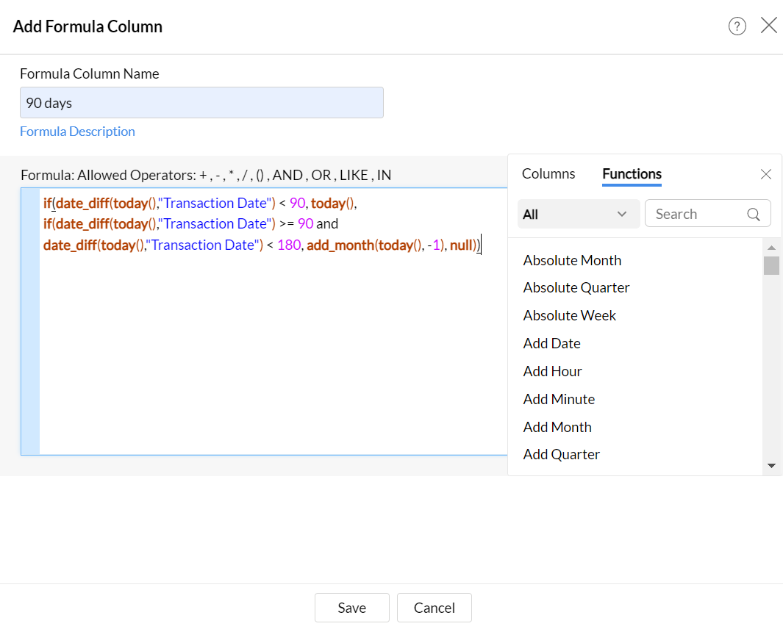Image resolution: width=783 pixels, height=629 pixels.
Task: Click the functions list scrollbar thumb
Action: pos(771,265)
